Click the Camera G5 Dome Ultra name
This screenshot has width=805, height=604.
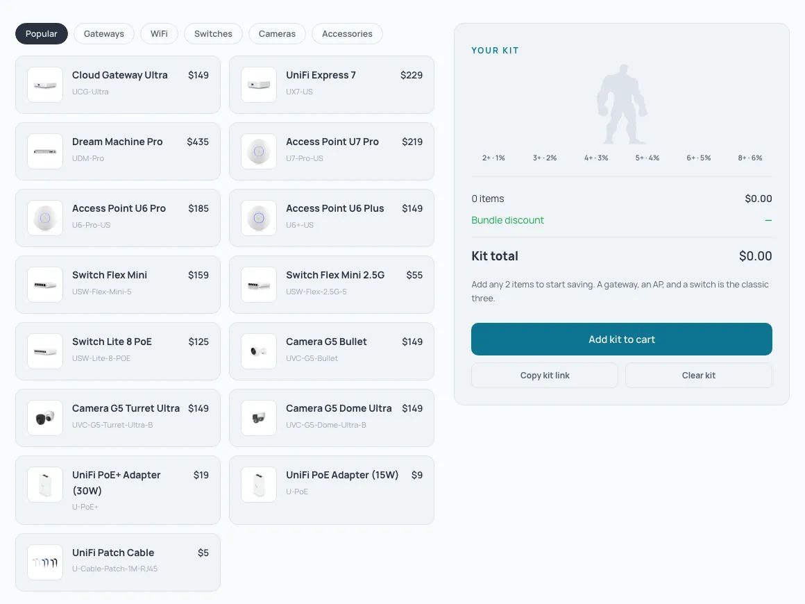click(339, 409)
